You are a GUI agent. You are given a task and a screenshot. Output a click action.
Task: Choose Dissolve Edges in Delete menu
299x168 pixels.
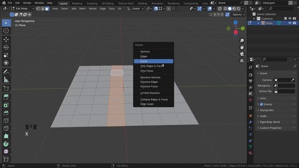154,82
